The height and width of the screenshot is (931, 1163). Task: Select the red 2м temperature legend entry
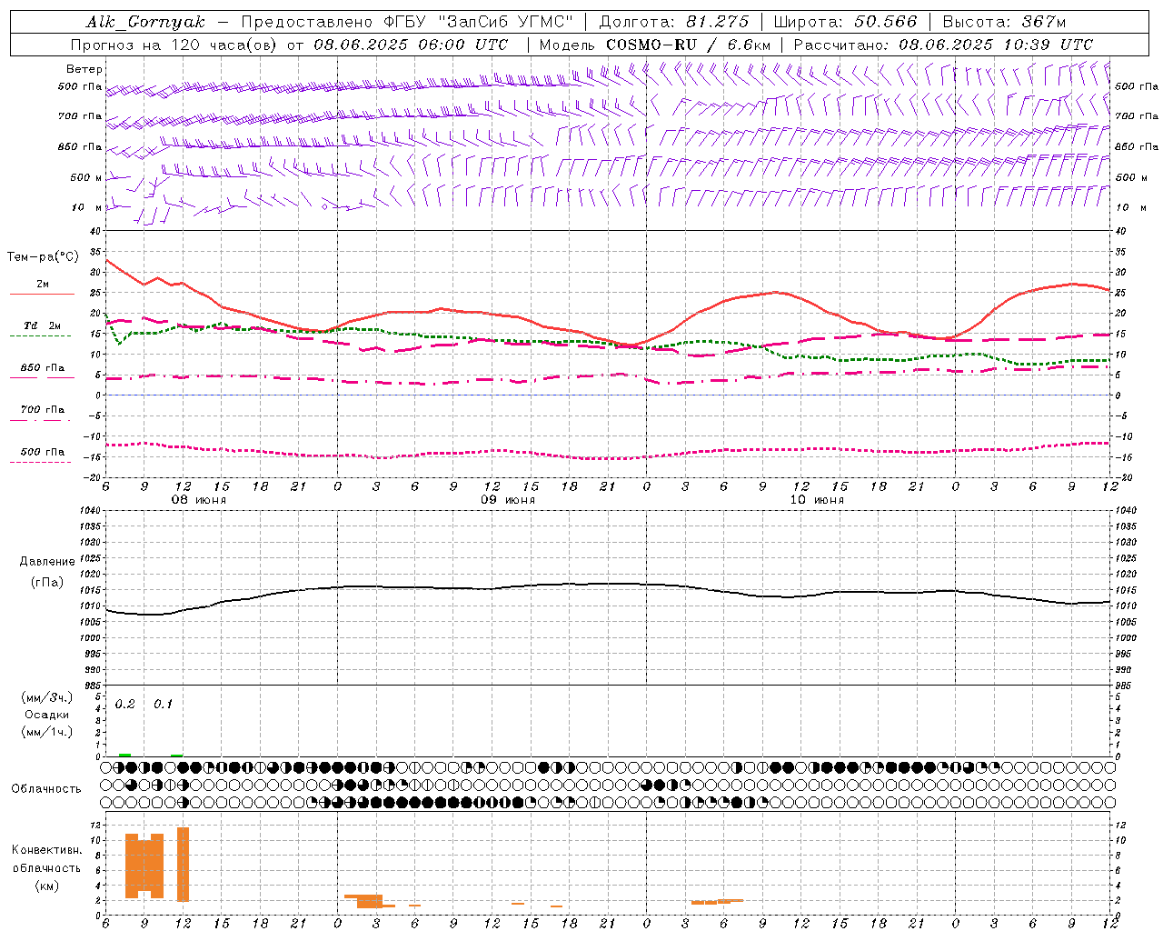coord(42,287)
